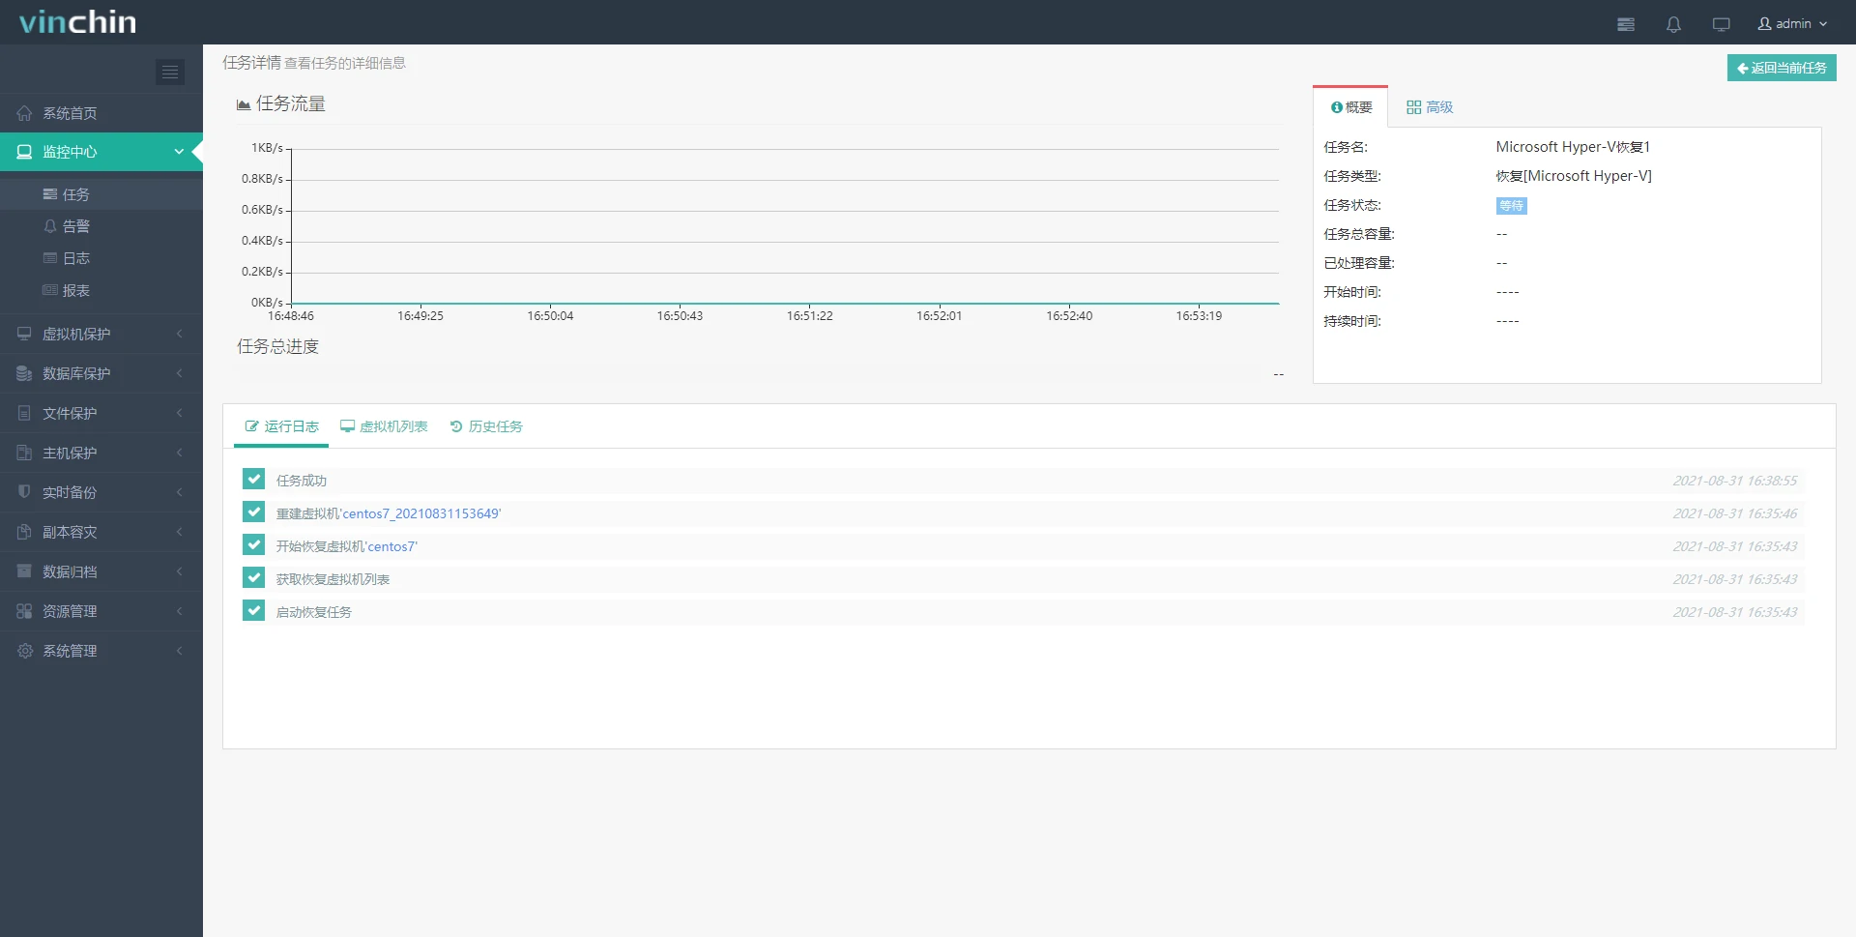Viewport: 1856px width, 937px height.
Task: Click the list icon beside 任务
Action: pos(50,194)
